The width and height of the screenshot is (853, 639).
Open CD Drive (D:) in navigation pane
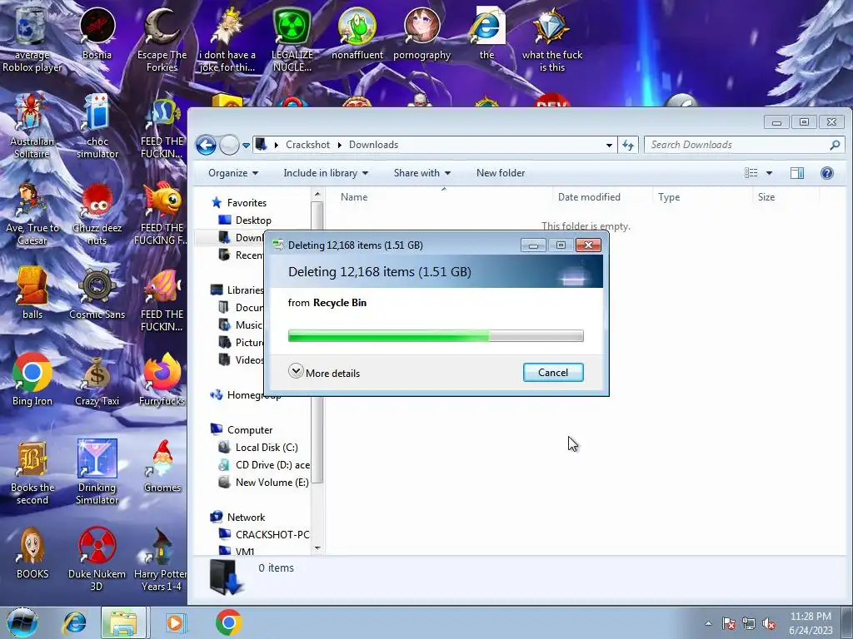[x=264, y=464]
